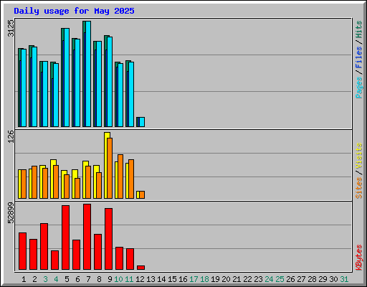
Task: Click the 126 visits axis label
Action: [11, 136]
